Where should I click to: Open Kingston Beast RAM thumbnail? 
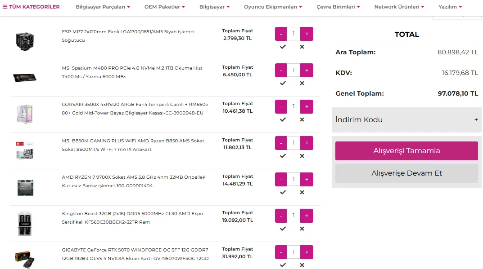25,224
